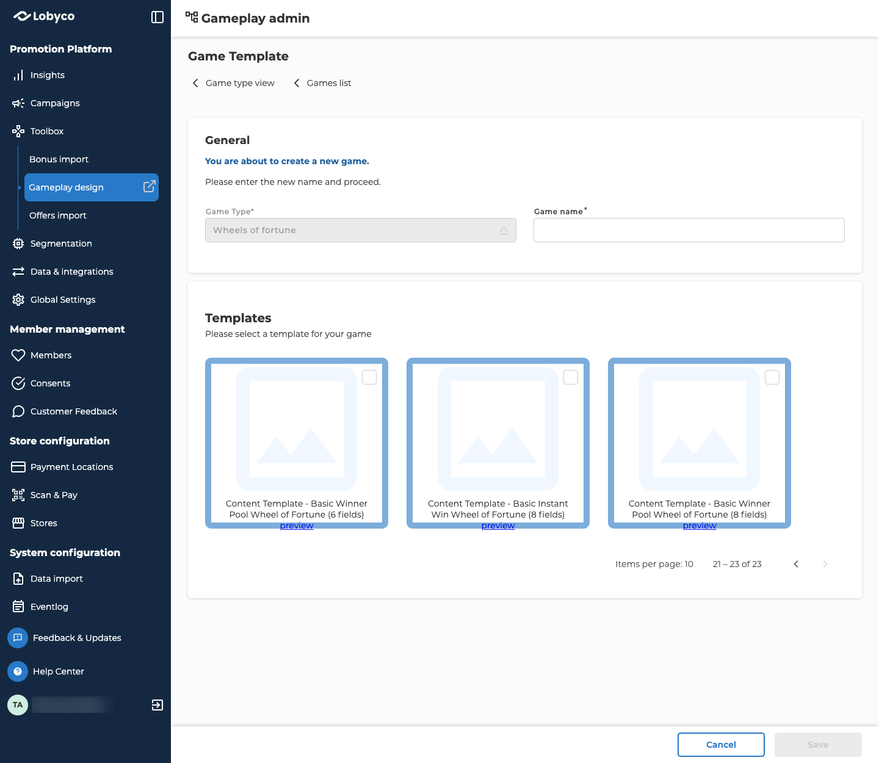The height and width of the screenshot is (763, 879).
Task: Open Offers import submenu item
Action: (x=58, y=215)
